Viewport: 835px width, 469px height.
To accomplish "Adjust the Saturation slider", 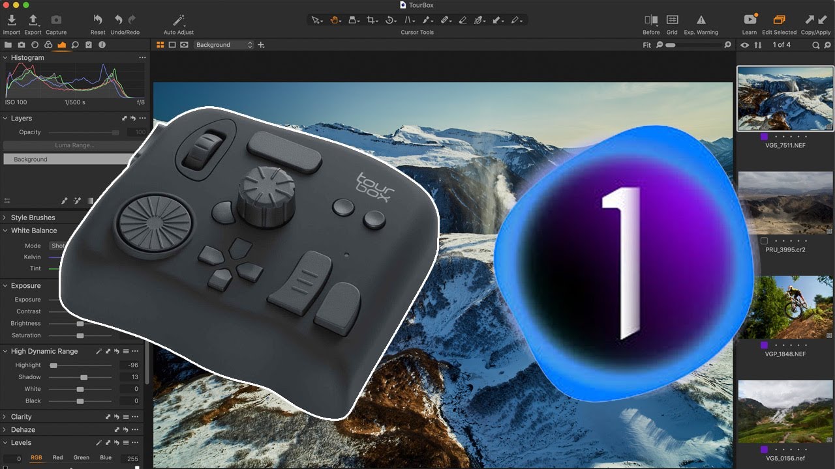I will click(80, 335).
